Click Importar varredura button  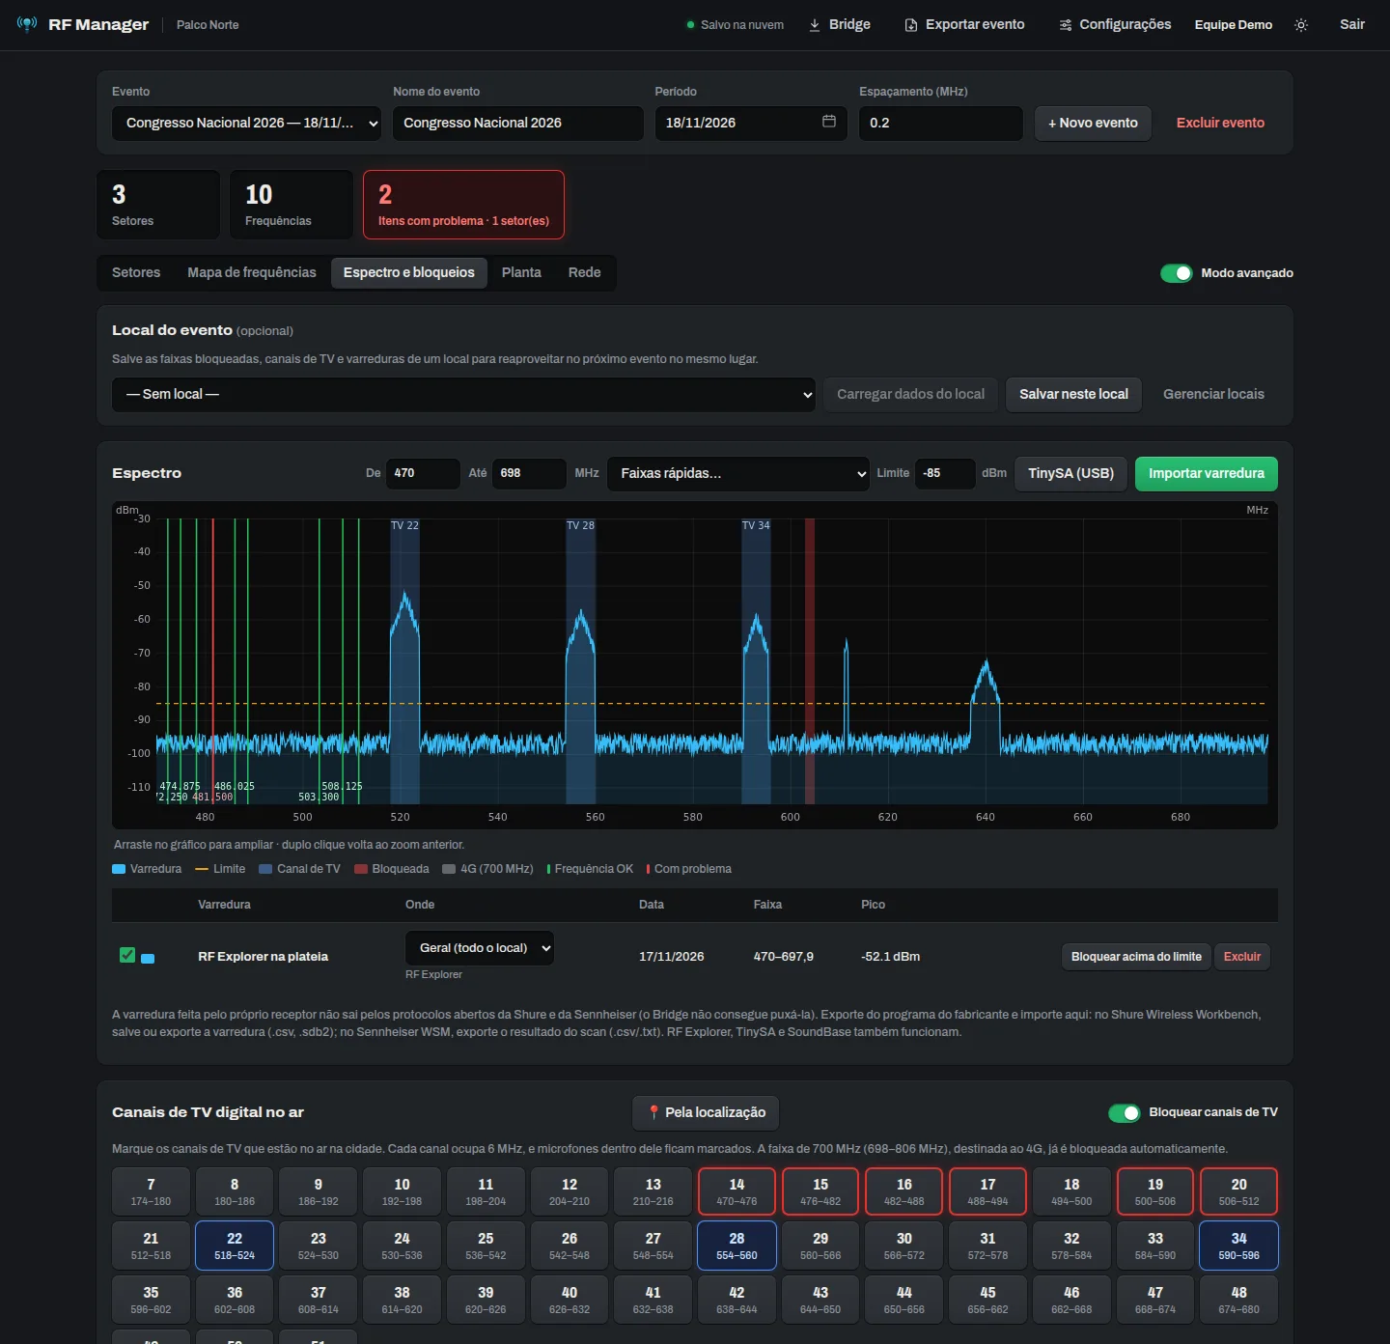click(x=1207, y=474)
